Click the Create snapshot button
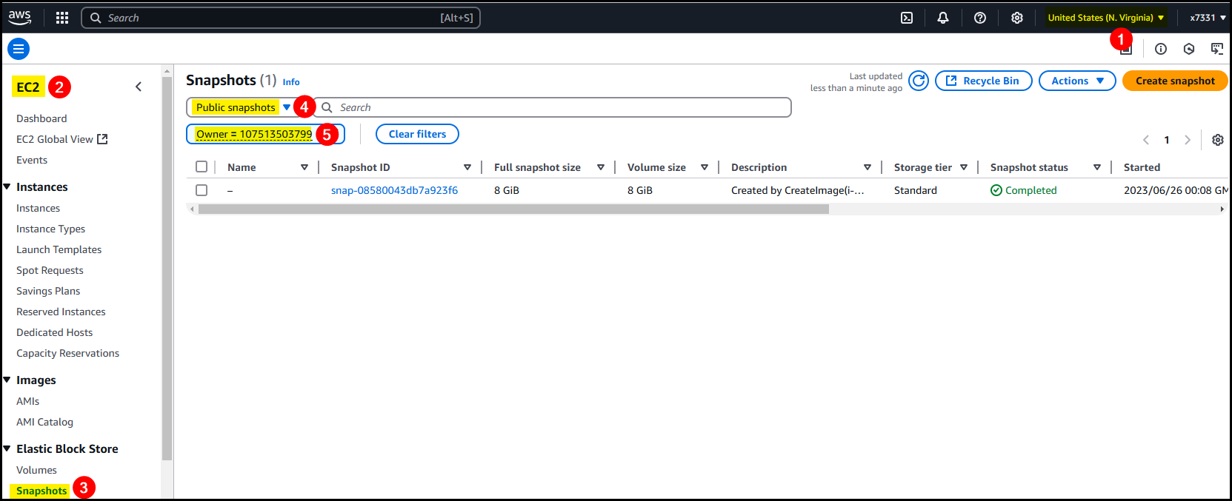Viewport: 1232px width, 501px height. click(1175, 81)
